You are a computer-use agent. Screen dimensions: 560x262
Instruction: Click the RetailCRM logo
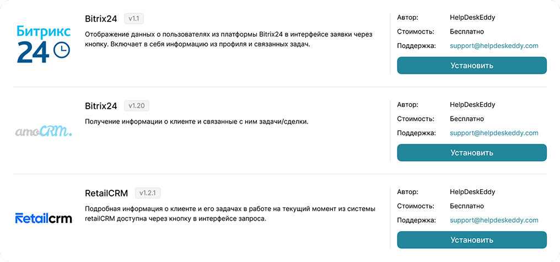point(44,218)
